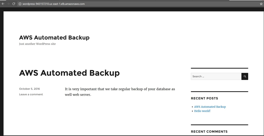The image size is (264, 136).
Task: Click the 'Recent Posts' sidebar heading
Action: point(204,98)
